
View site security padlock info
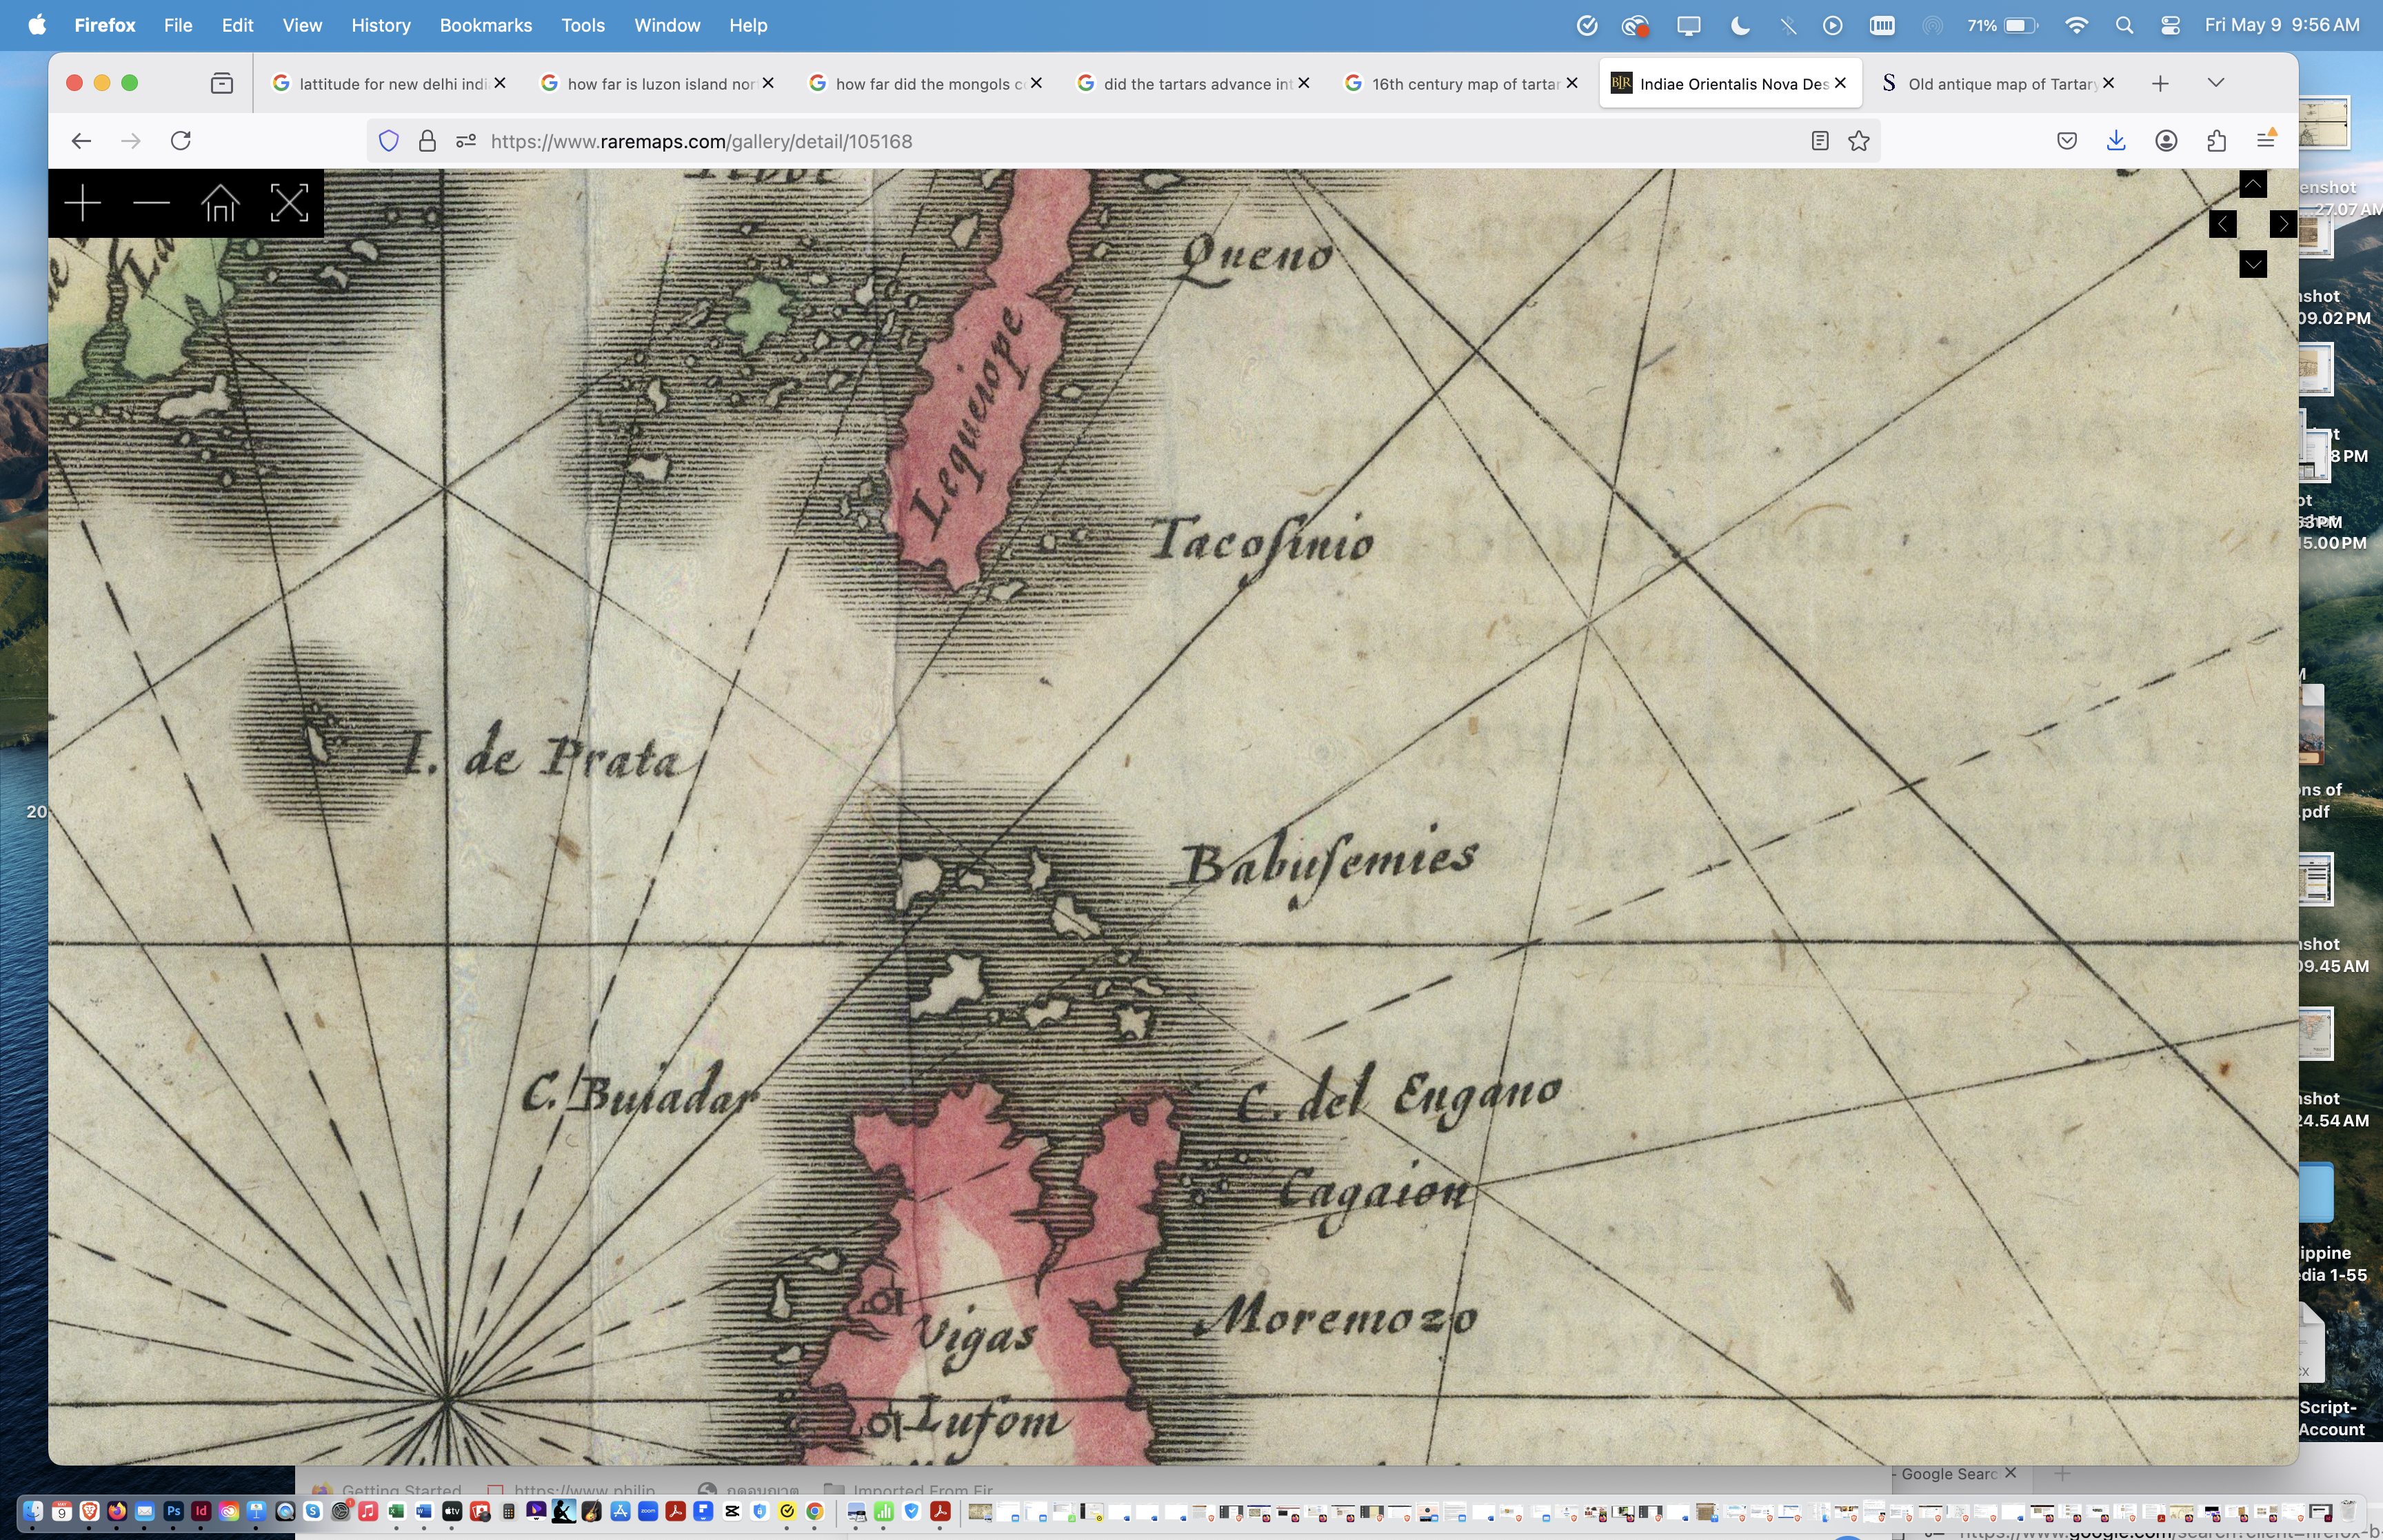[427, 141]
